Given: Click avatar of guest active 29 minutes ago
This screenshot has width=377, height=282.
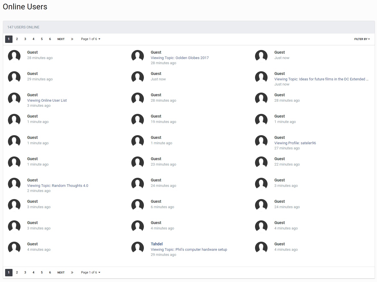Looking at the screenshot, I should tap(14, 77).
